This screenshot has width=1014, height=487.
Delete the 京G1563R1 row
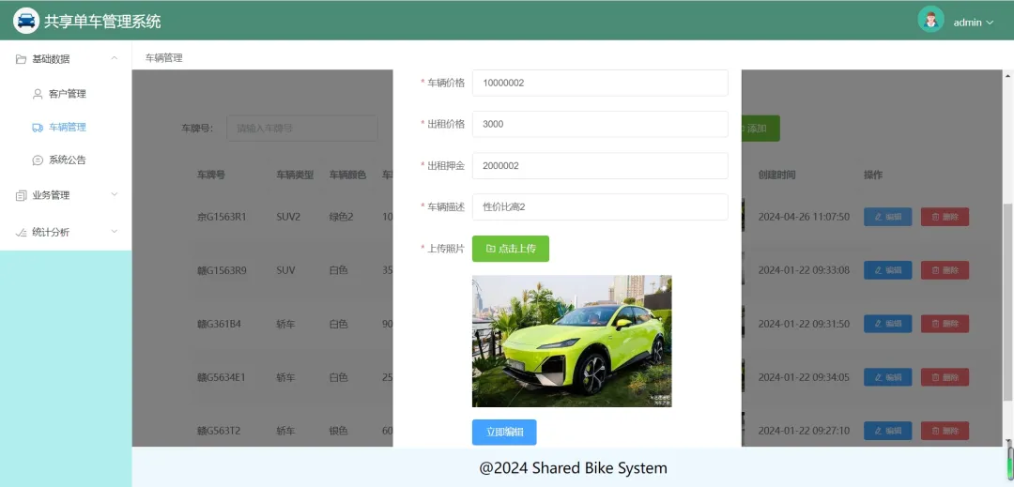pyautogui.click(x=945, y=217)
